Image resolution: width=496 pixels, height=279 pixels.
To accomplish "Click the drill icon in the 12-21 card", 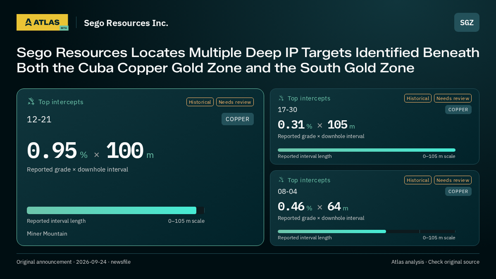I will pos(31,102).
